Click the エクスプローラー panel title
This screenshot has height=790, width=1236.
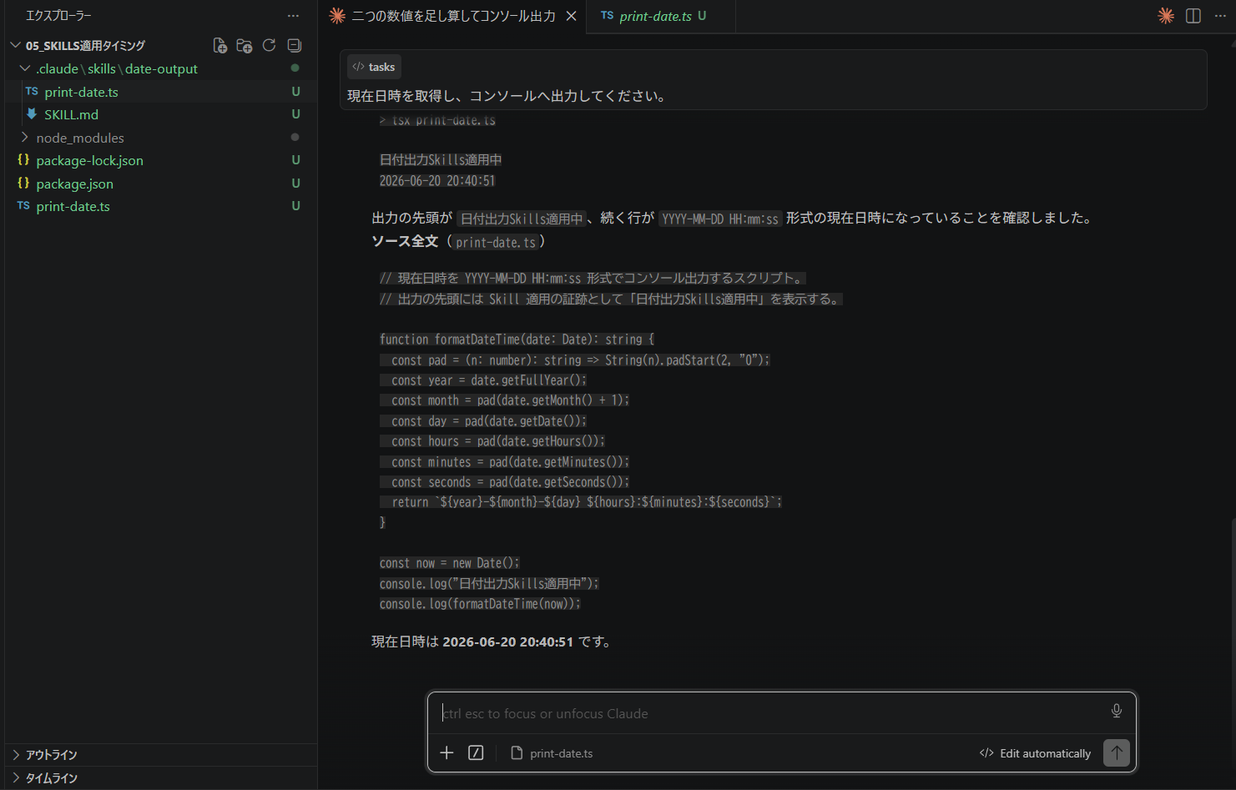(58, 16)
